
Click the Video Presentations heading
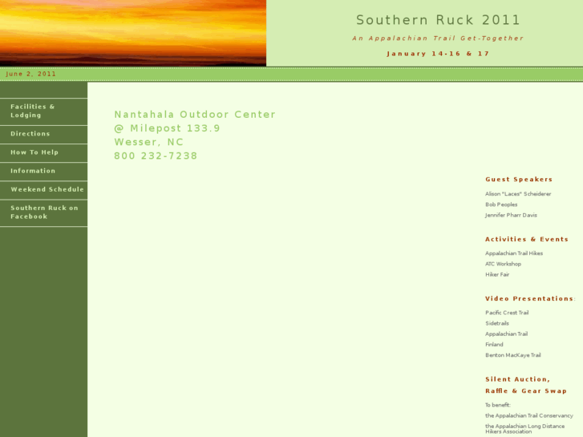coord(529,298)
